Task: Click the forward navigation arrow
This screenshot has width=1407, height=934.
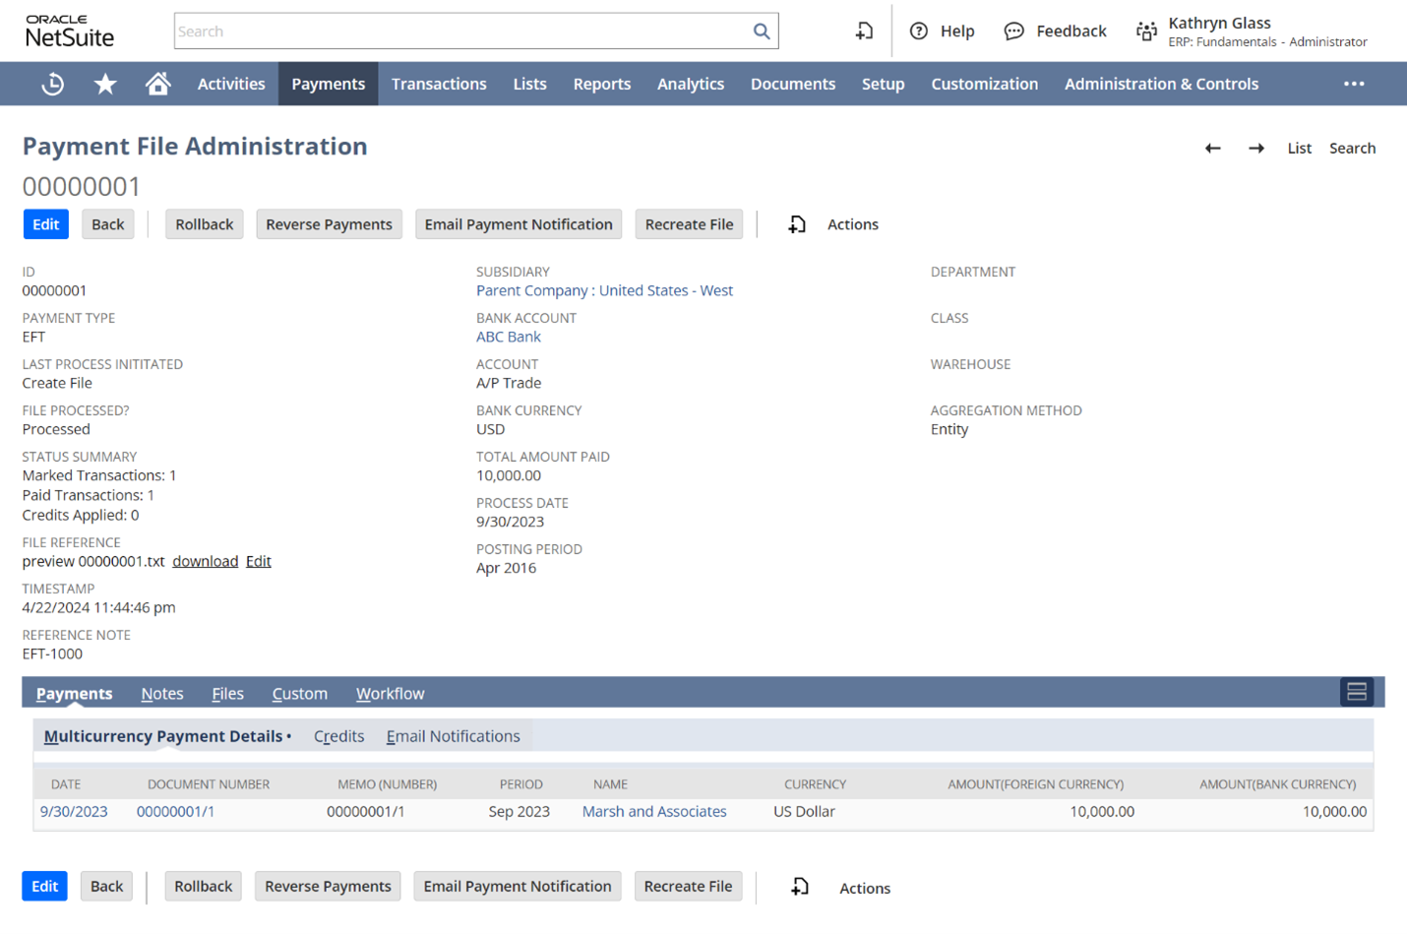Action: 1256,148
